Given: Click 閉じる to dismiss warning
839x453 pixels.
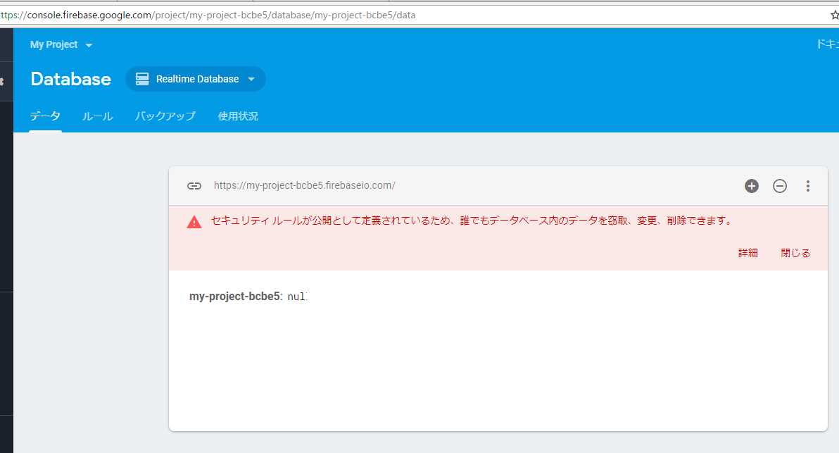Looking at the screenshot, I should (795, 253).
